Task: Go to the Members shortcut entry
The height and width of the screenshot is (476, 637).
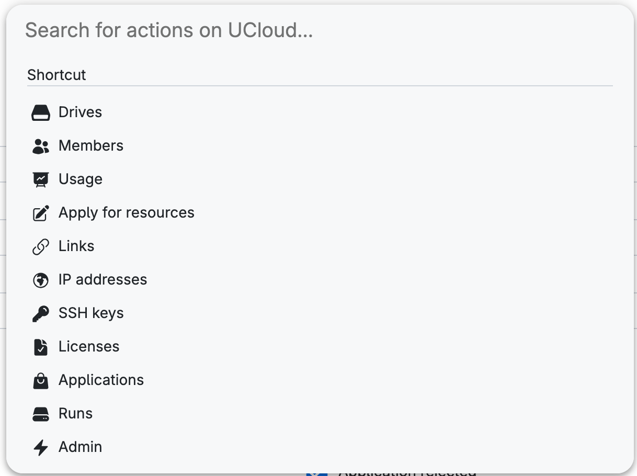Action: click(91, 145)
